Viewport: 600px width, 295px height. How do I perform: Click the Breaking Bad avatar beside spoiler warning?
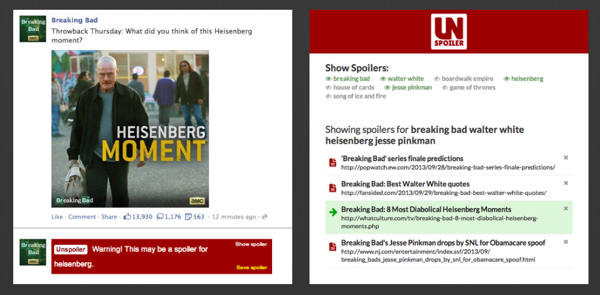pos(33,252)
